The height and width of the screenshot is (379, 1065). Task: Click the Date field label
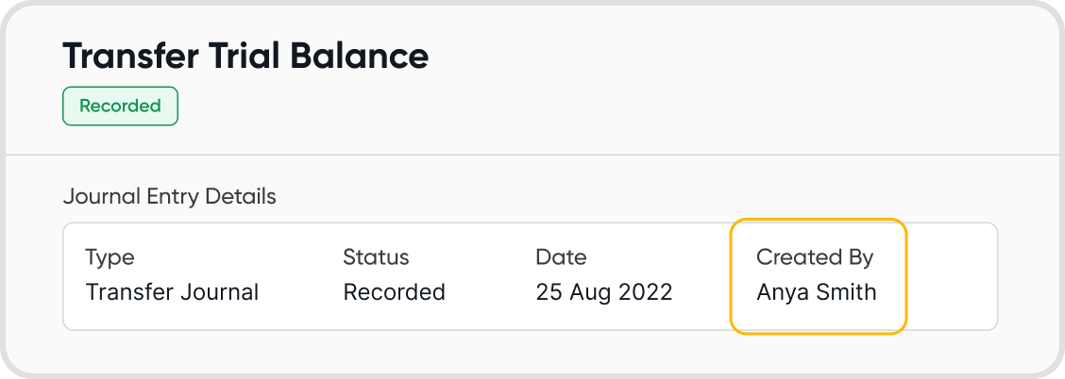pos(561,257)
